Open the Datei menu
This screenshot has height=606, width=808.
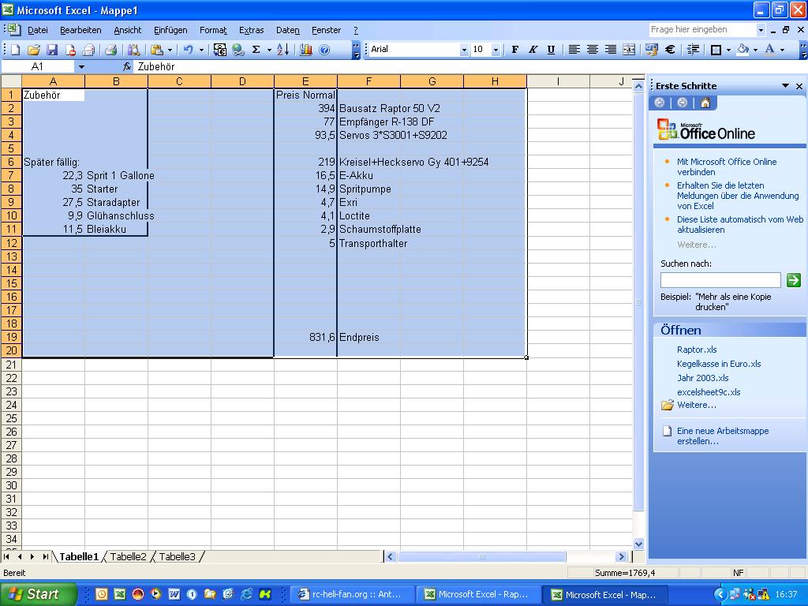click(x=38, y=30)
